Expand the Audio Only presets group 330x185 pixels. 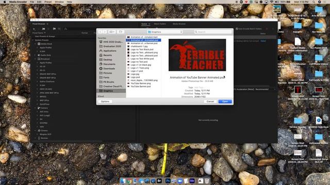pos(36,55)
